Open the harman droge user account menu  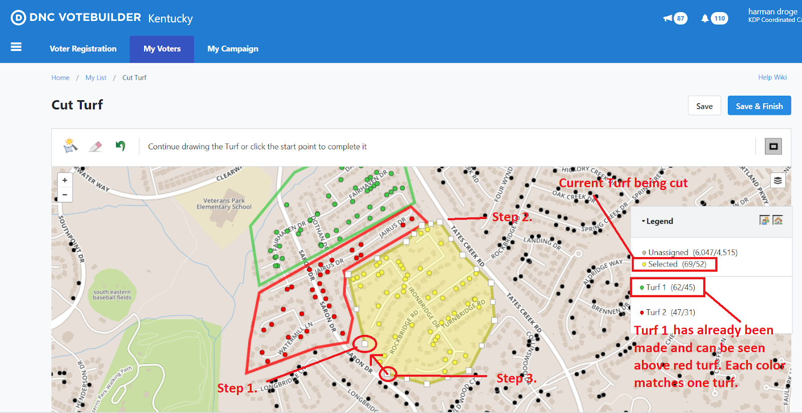pyautogui.click(x=774, y=15)
